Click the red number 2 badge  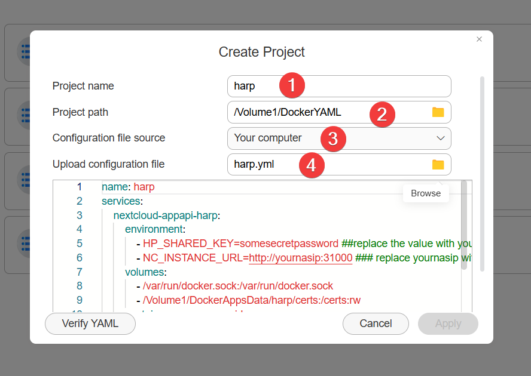[382, 113]
